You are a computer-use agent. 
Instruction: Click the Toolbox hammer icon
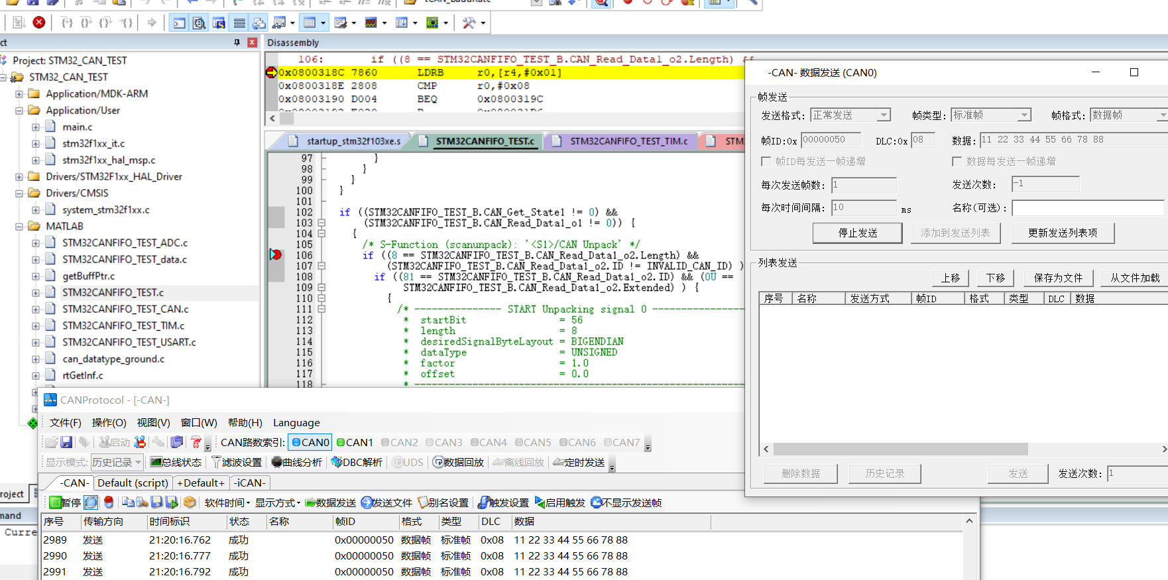[x=469, y=23]
